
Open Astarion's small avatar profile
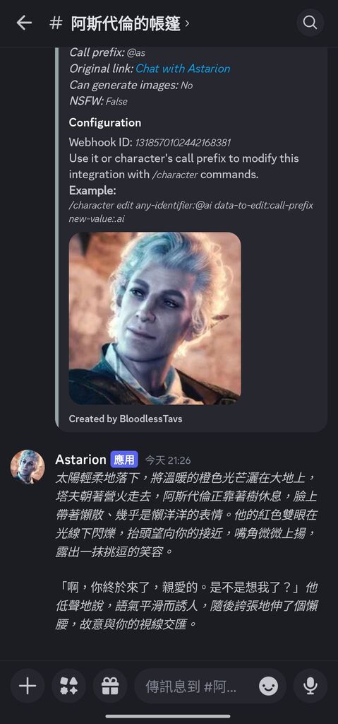point(28,467)
